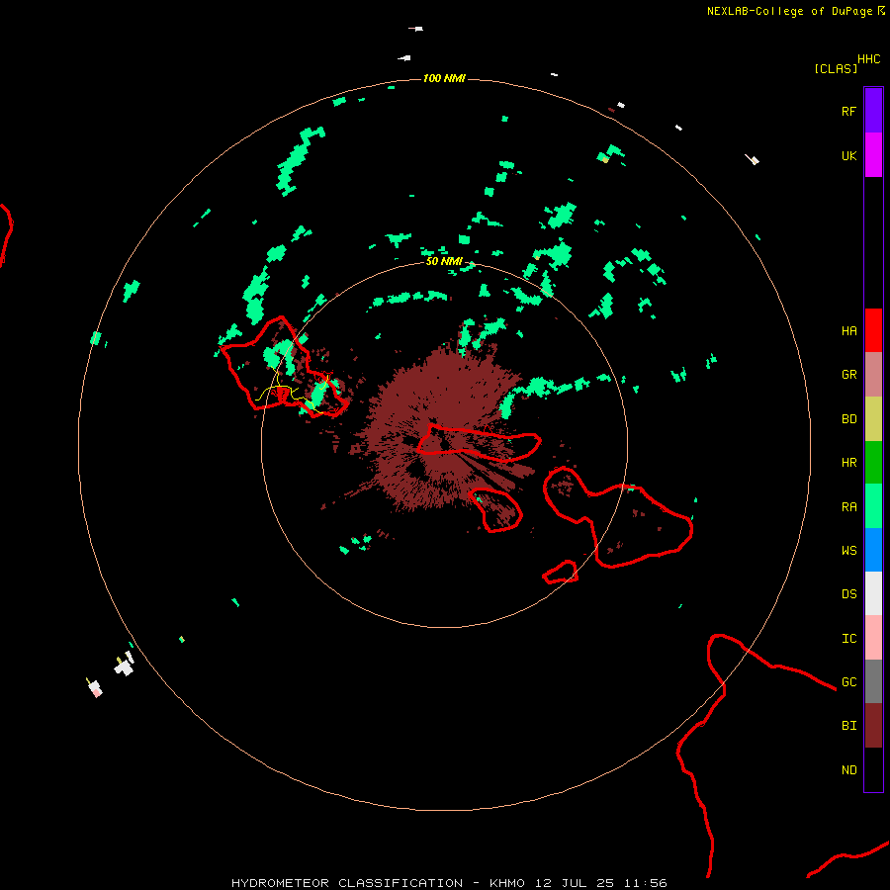The image size is (890, 890).
Task: Click the DS white legend swatch
Action: tap(873, 593)
